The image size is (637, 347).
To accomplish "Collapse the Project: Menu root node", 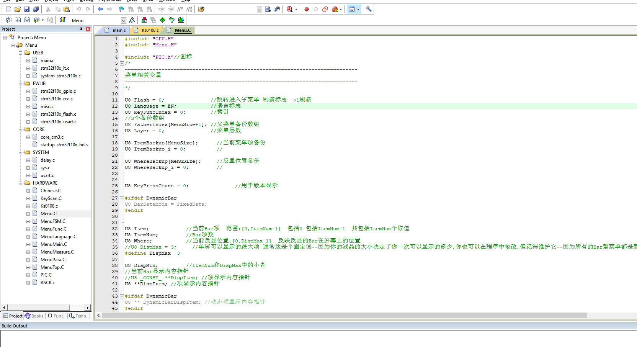I will 5,38.
